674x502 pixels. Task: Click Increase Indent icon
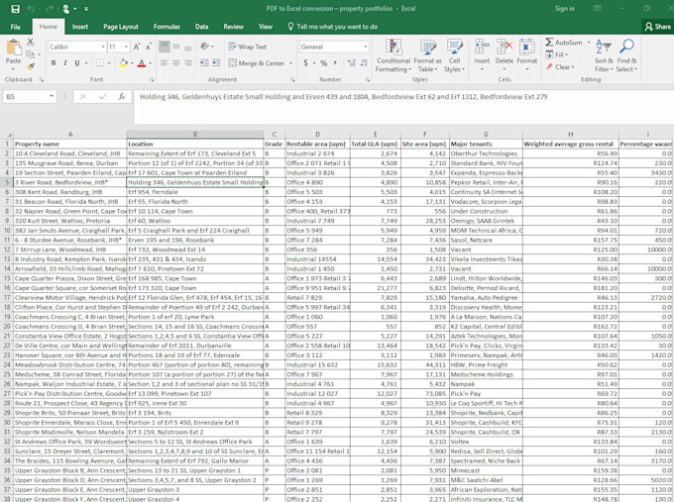(x=216, y=63)
